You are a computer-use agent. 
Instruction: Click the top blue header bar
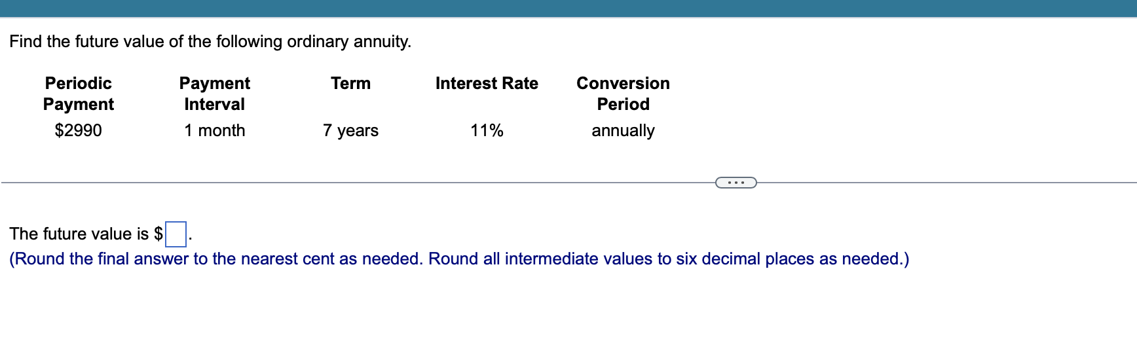(x=568, y=8)
